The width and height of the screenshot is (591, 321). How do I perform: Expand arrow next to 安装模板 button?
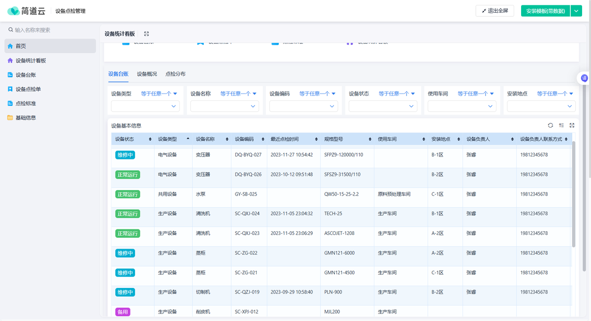pyautogui.click(x=577, y=11)
